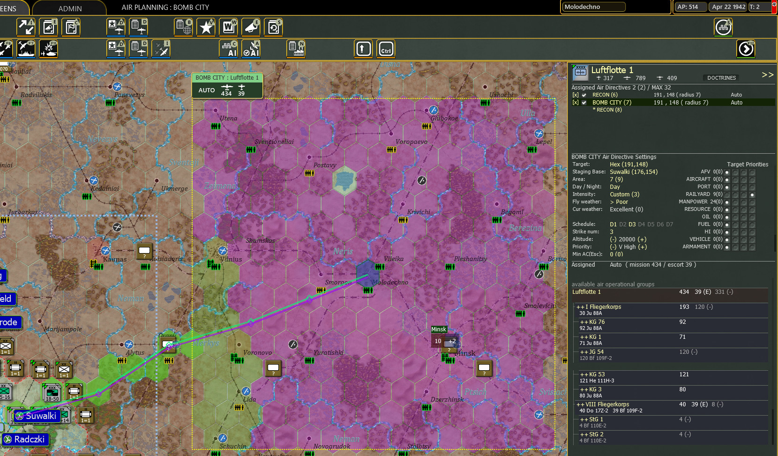The width and height of the screenshot is (778, 456).
Task: Set RAILYARD priority to highest radio button
Action: point(752,194)
